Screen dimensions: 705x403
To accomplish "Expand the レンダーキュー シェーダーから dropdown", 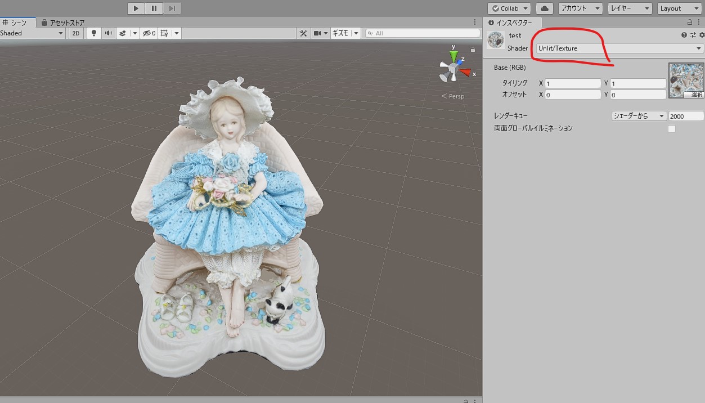I will point(639,116).
